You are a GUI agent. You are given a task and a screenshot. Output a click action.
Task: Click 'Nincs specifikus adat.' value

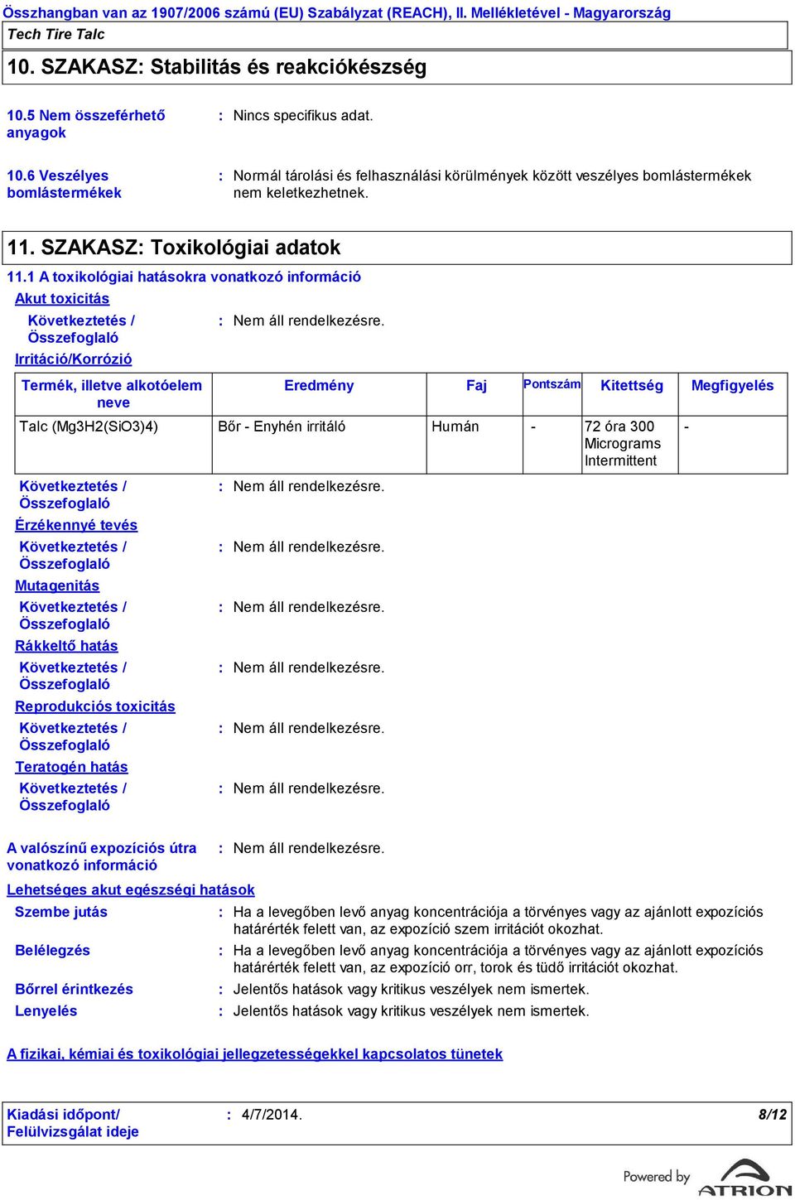click(x=303, y=115)
